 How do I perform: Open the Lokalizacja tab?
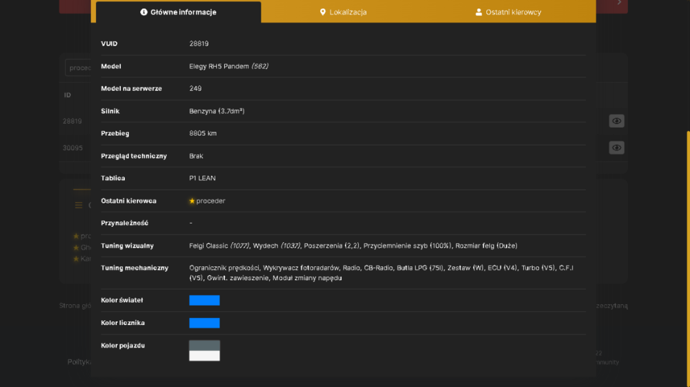pyautogui.click(x=343, y=12)
